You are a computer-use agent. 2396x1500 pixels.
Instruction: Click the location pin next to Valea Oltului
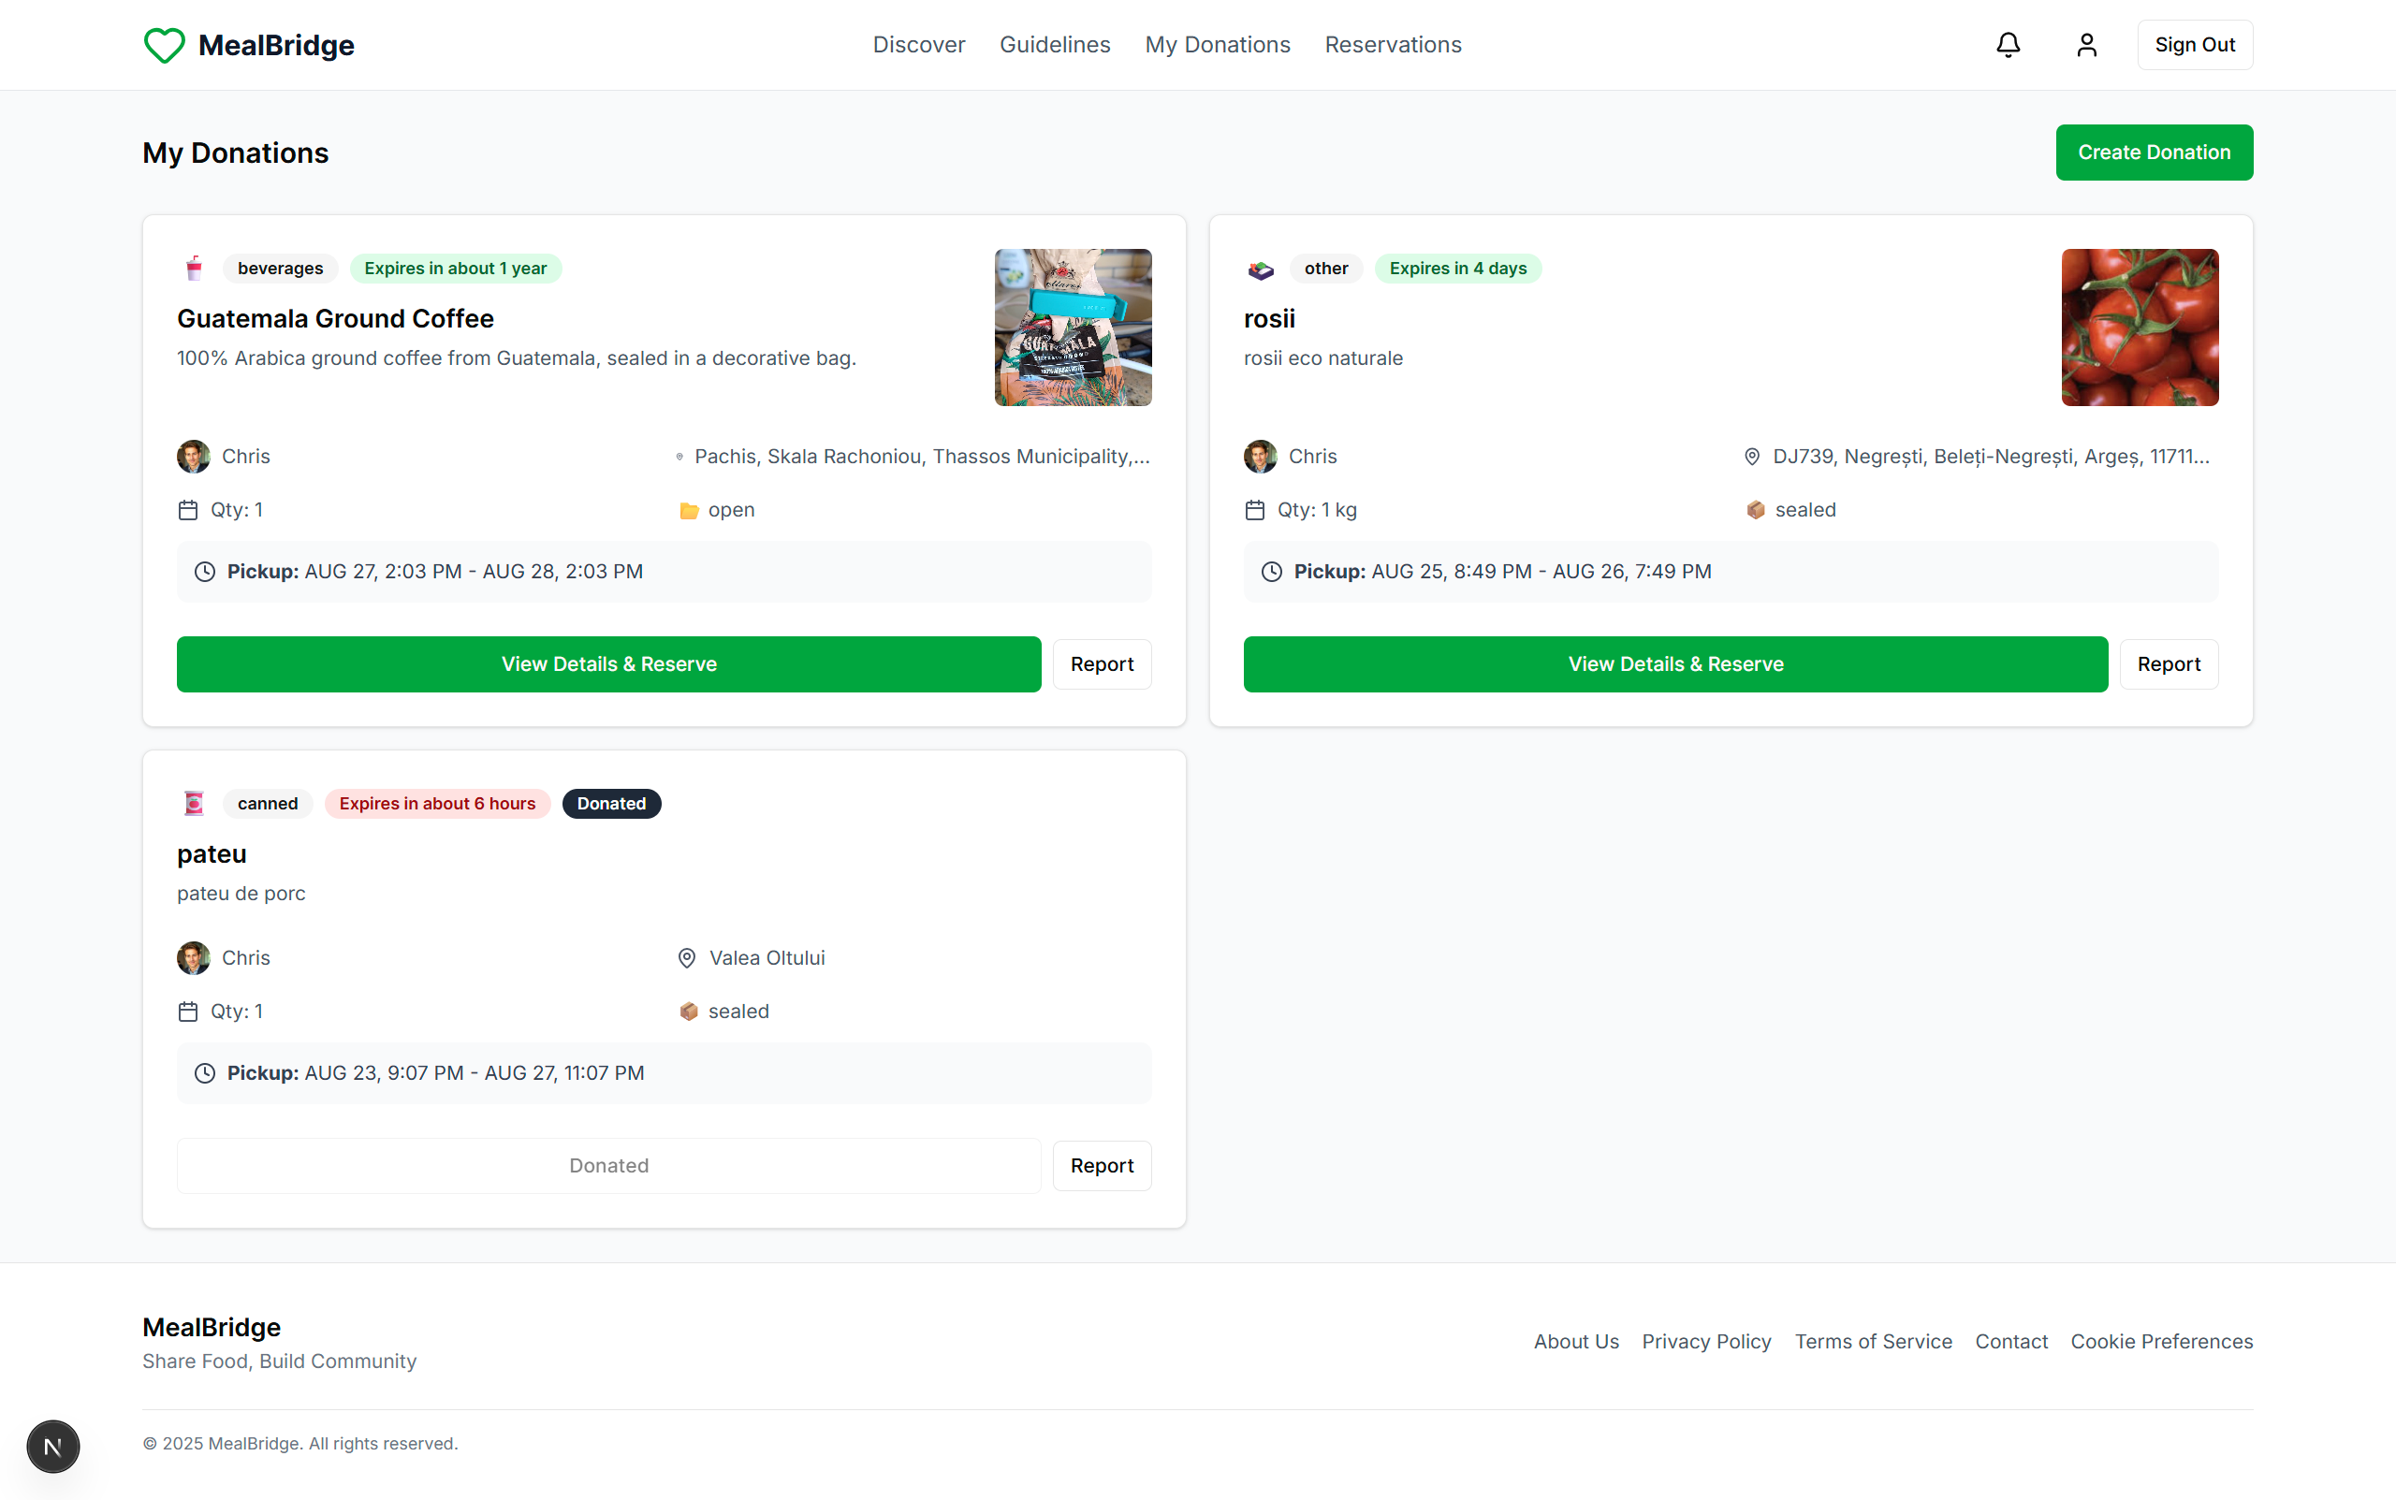pos(687,958)
